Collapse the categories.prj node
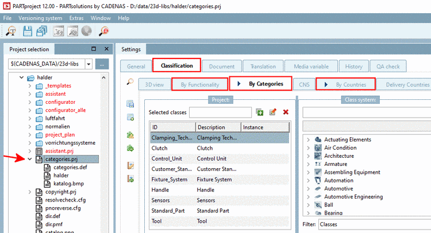The image size is (431, 233). tap(30, 159)
